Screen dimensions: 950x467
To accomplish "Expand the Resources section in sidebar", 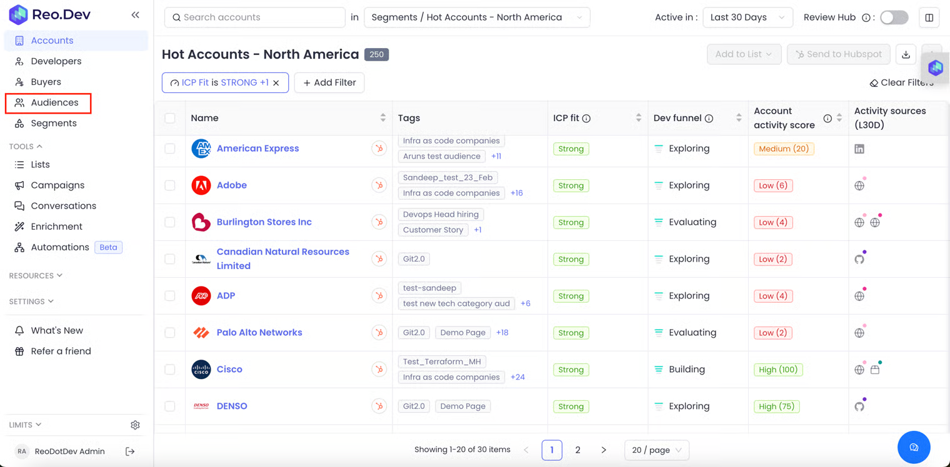I will click(x=36, y=275).
